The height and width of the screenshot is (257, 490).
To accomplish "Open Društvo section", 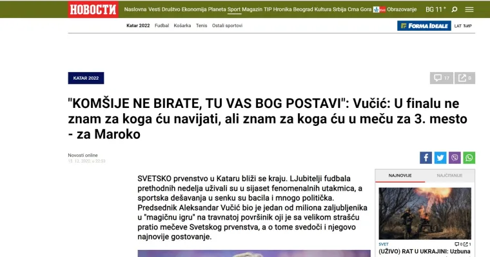I will click(171, 10).
